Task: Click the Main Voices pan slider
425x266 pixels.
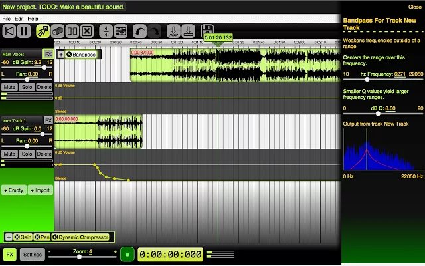Action: (27, 80)
